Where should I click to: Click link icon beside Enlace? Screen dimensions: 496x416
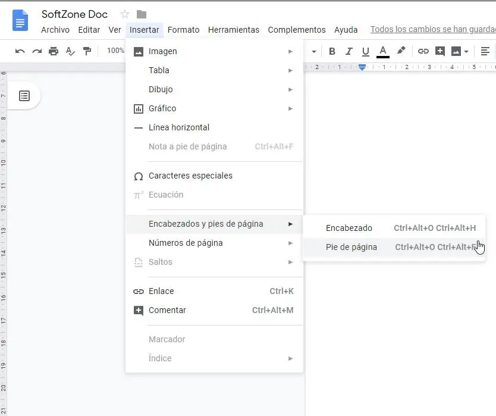[x=138, y=291]
